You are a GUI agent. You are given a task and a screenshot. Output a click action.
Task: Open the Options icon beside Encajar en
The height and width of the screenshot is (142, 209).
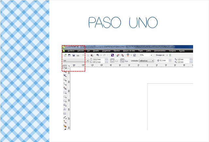coord(170,55)
